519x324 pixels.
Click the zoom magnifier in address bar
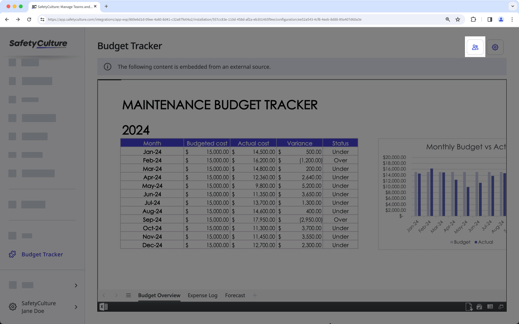coord(448,19)
